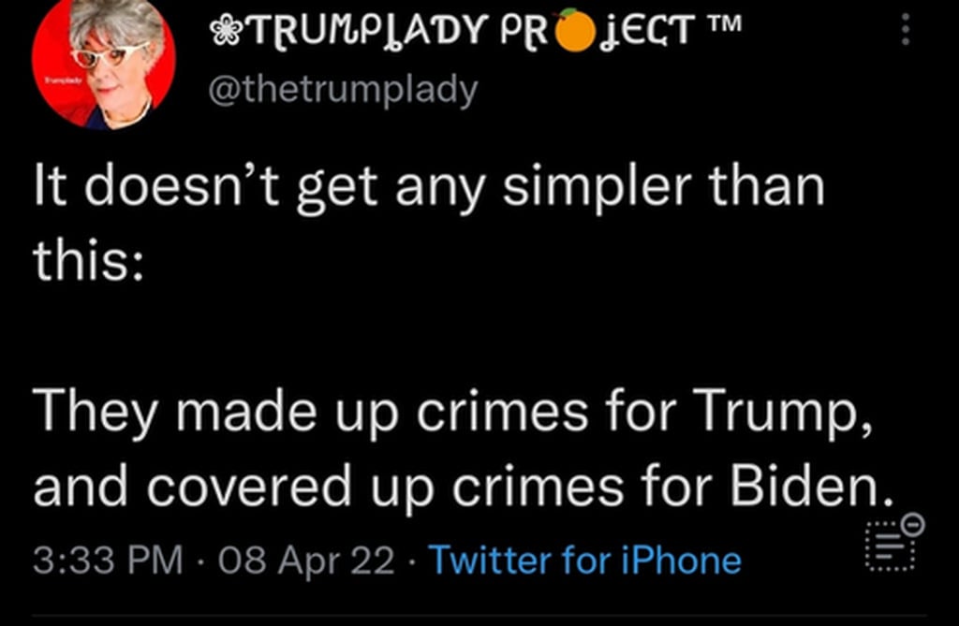Click the Trumplady profile avatar photo
959x626 pixels.
[x=104, y=65]
